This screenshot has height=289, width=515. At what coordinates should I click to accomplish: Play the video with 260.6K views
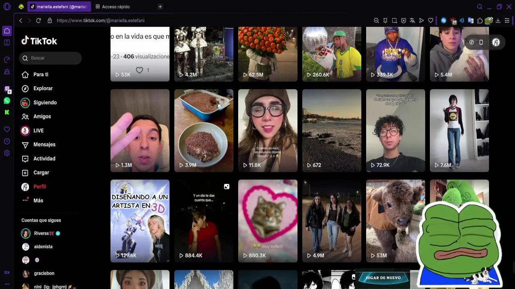tap(332, 54)
